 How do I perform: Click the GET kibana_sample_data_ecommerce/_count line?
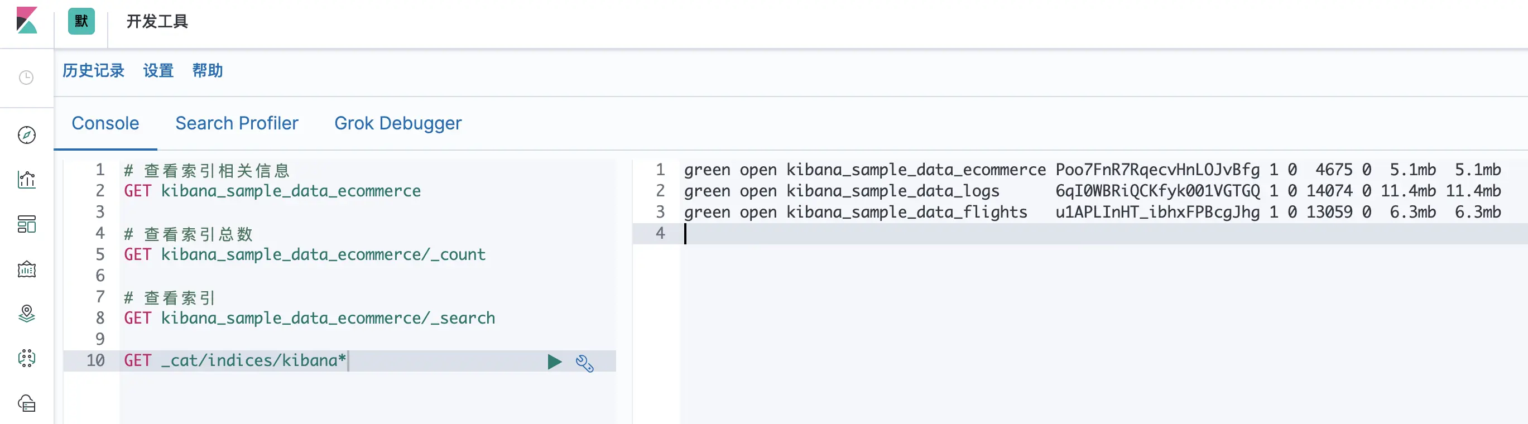[x=304, y=255]
